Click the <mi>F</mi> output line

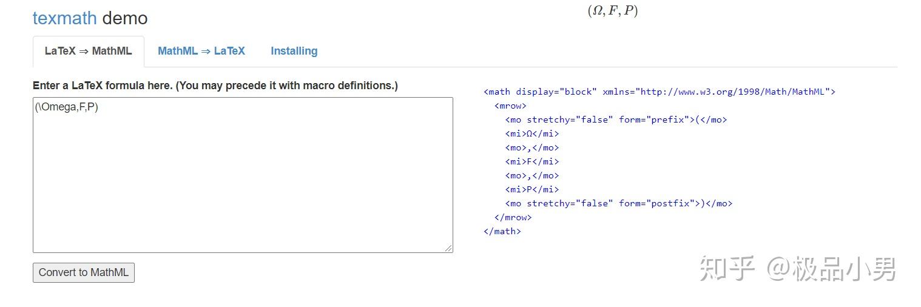[532, 161]
